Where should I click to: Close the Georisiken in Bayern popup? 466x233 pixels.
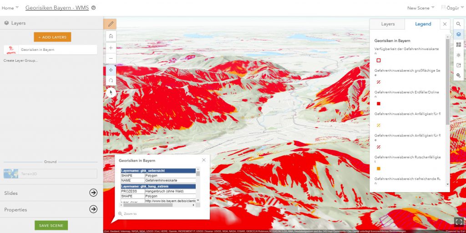point(203,160)
